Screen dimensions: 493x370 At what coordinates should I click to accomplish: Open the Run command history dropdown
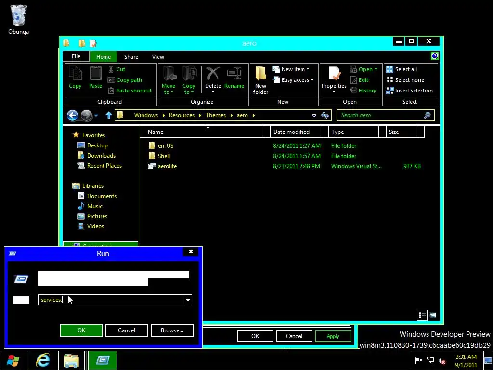tap(188, 300)
